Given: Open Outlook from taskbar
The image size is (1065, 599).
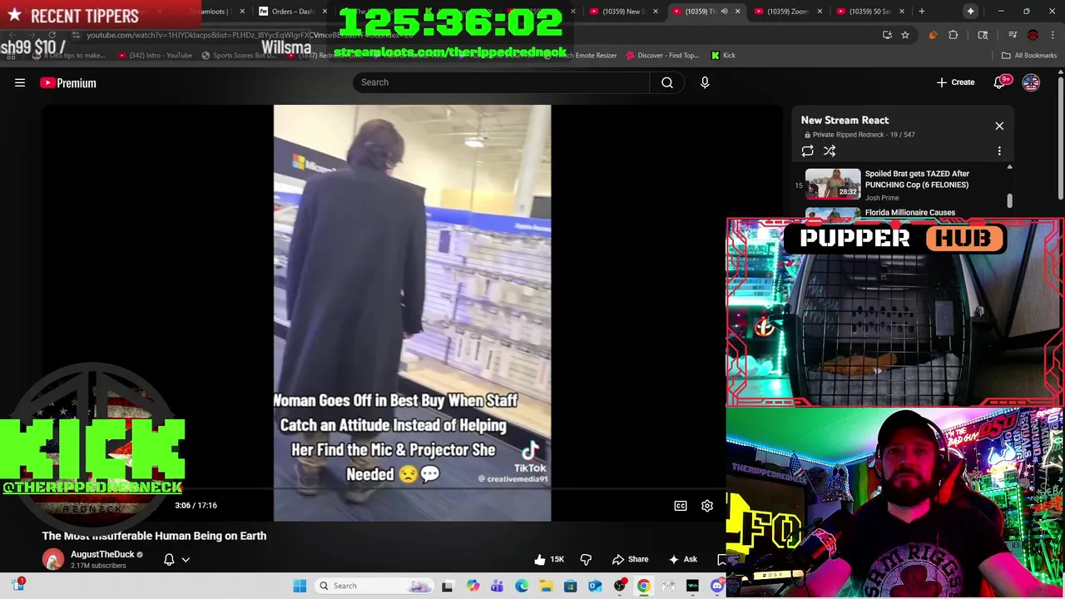Looking at the screenshot, I should click(x=595, y=586).
